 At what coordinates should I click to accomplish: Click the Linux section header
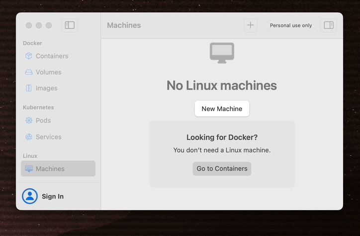[30, 156]
